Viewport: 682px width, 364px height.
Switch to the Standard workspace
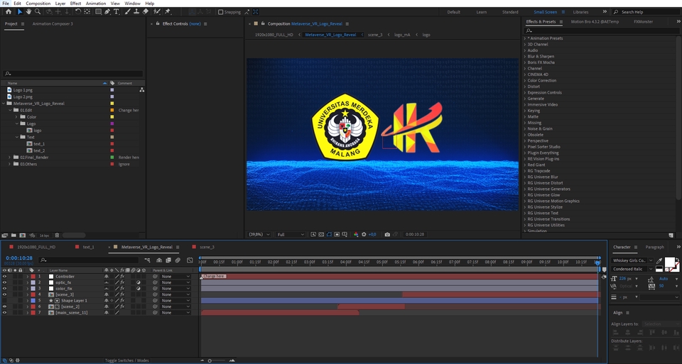(x=510, y=12)
